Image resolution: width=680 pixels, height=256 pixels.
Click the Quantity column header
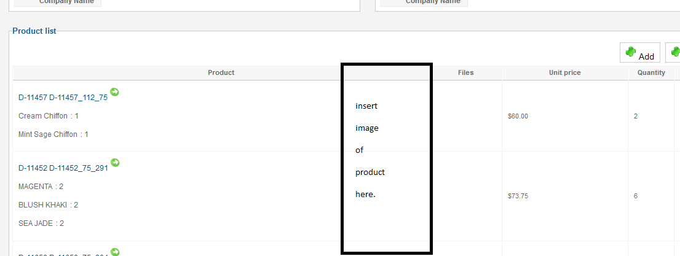(x=651, y=72)
